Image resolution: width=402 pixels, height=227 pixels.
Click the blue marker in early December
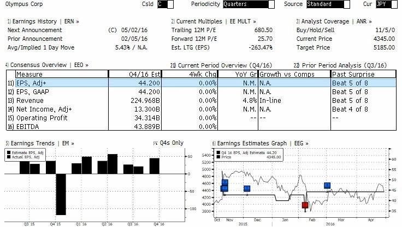[247, 188]
